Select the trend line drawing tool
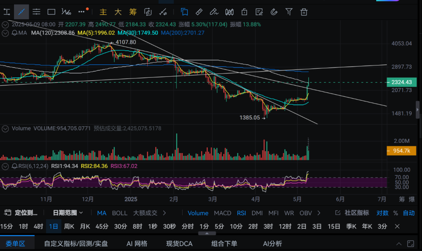The width and height of the screenshot is (422, 251). coord(21,12)
